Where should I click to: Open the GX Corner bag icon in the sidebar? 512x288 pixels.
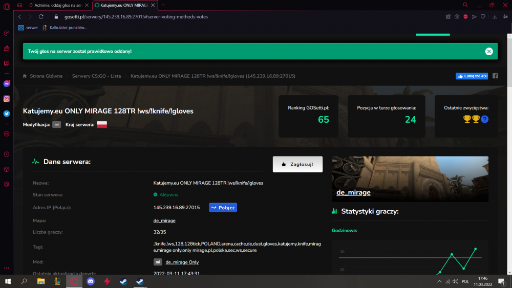(x=7, y=48)
